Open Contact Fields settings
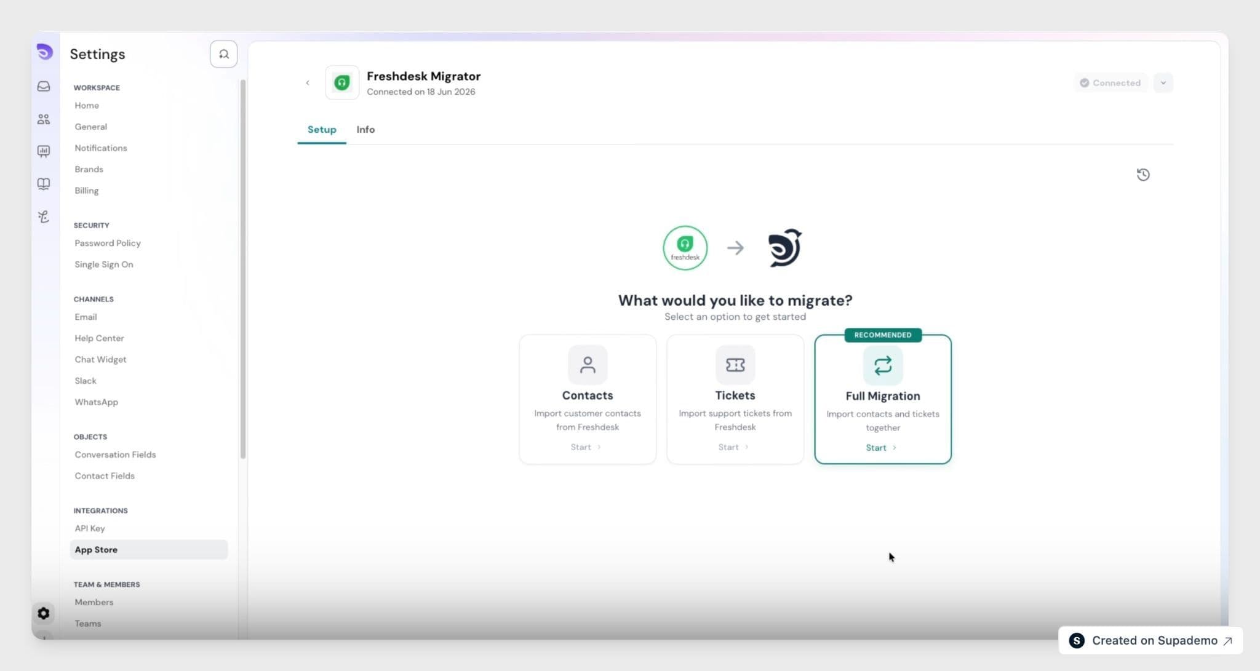1260x671 pixels. [x=105, y=476]
